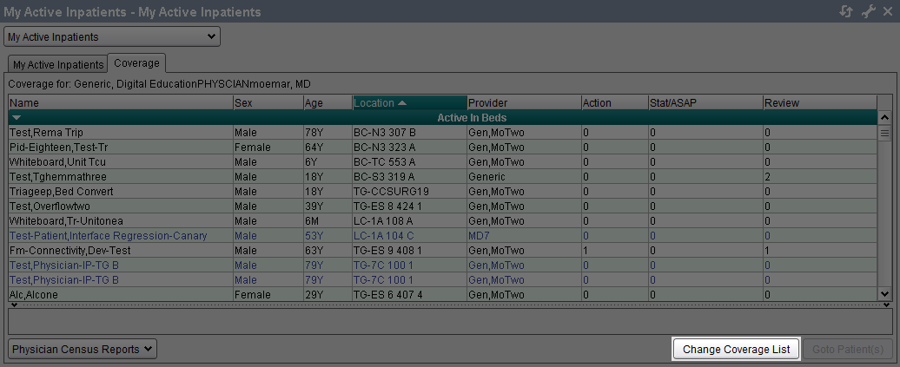The height and width of the screenshot is (367, 900).
Task: Open the wrench settings icon
Action: (x=867, y=11)
